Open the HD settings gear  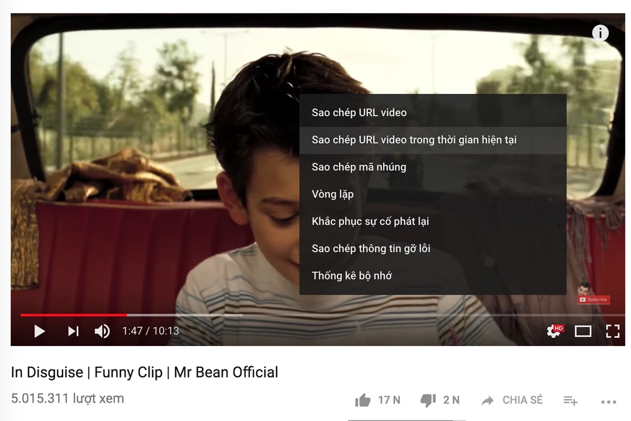pos(555,331)
